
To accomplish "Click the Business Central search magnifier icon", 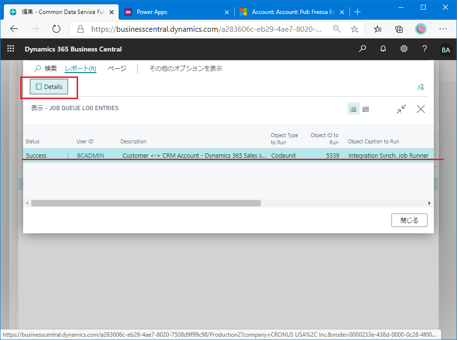I will point(363,49).
